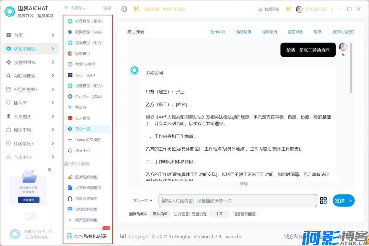The image size is (369, 246).
Task: Click the 媒介AI模型 section header
Action: (77, 164)
